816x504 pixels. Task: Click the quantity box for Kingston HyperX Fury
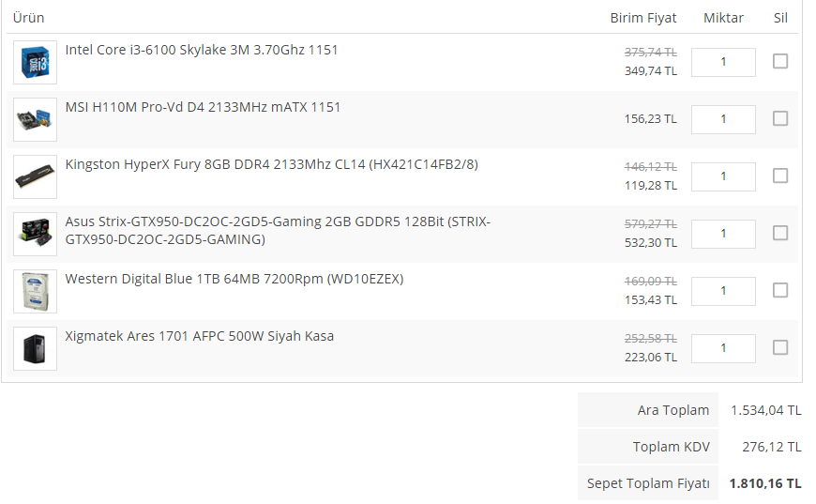[x=723, y=176]
